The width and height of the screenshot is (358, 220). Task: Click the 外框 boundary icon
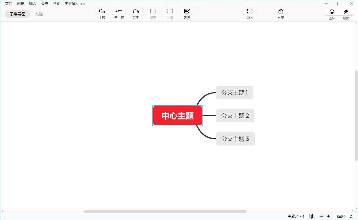[170, 11]
